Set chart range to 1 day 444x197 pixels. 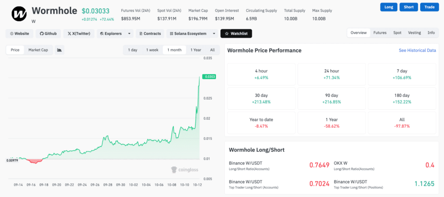pyautogui.click(x=133, y=50)
